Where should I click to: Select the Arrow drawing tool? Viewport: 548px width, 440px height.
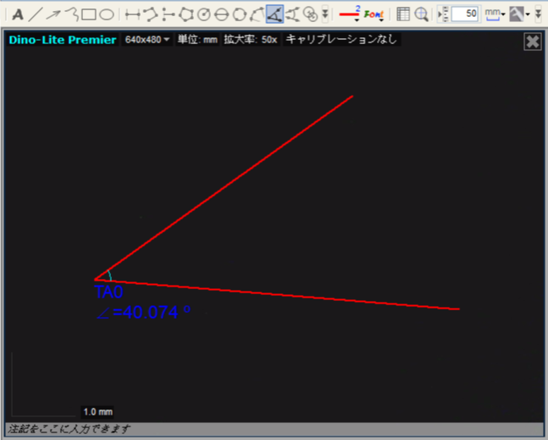click(x=53, y=14)
